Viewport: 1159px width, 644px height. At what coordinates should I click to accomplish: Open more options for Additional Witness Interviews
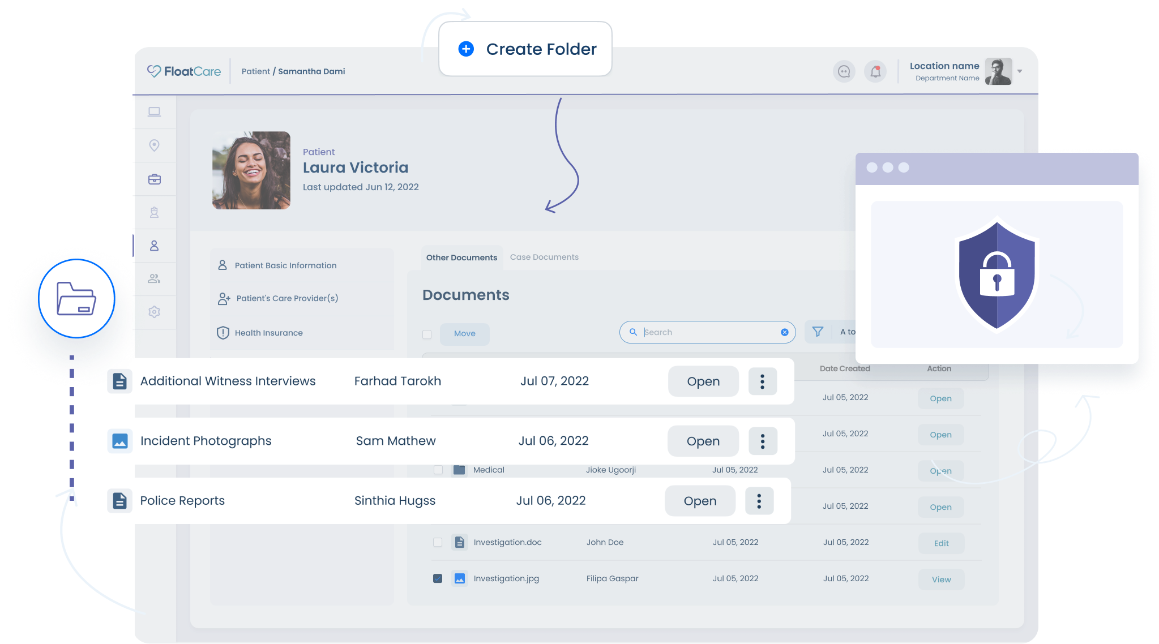(x=763, y=381)
